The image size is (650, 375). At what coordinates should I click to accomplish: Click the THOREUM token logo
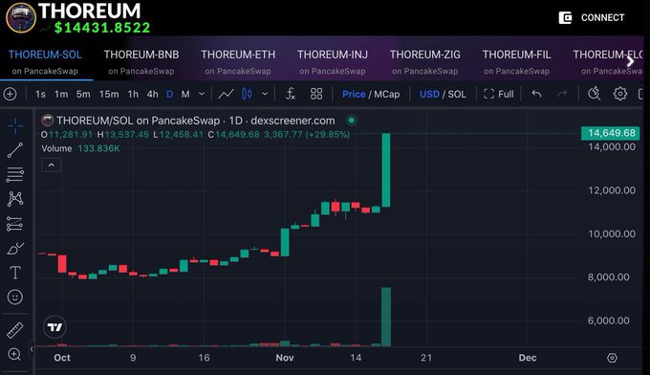click(x=21, y=18)
